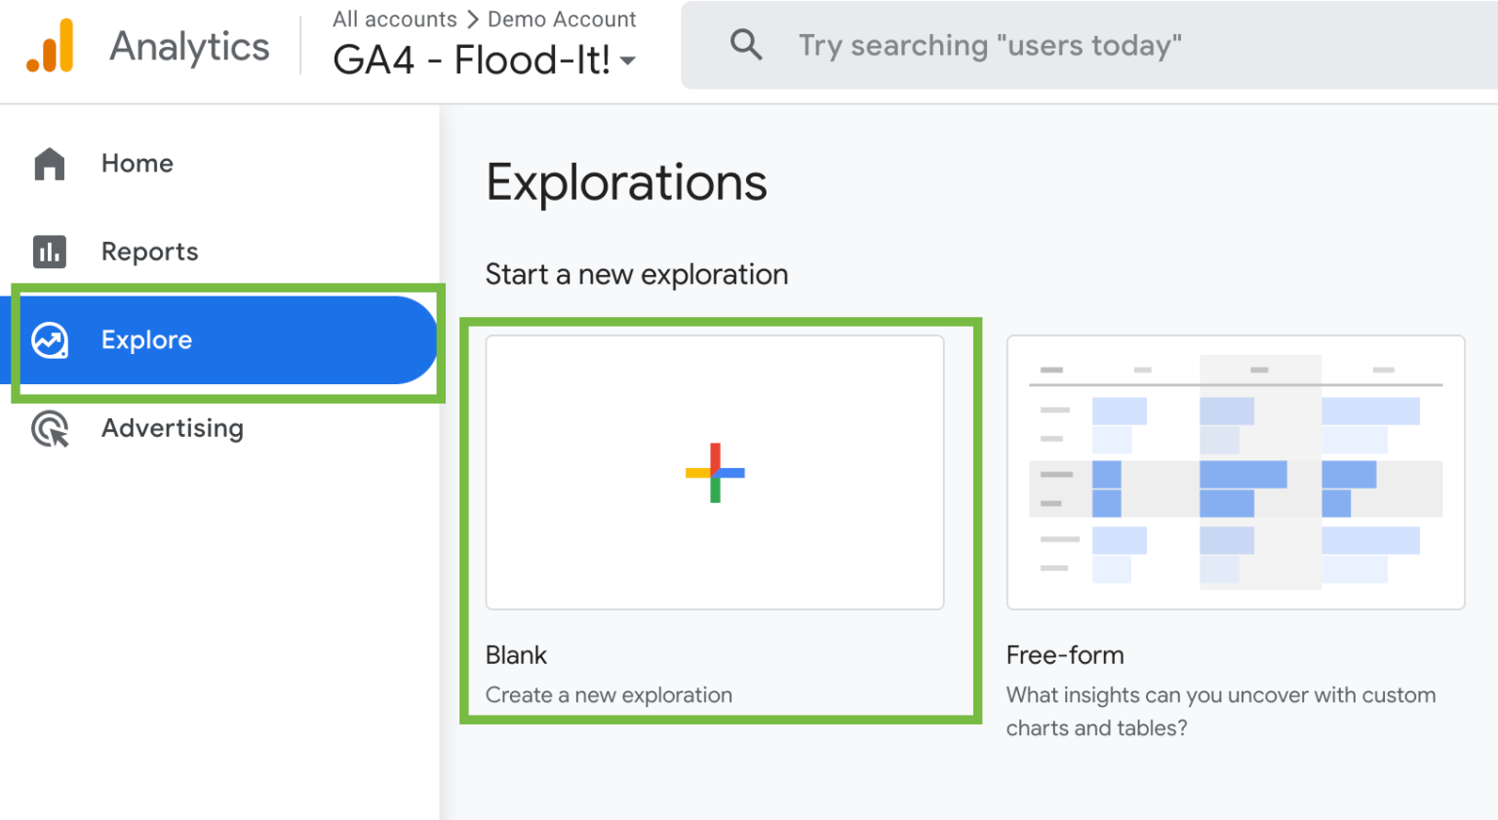
Task: Open Reports using its bar chart icon
Action: [x=49, y=252]
